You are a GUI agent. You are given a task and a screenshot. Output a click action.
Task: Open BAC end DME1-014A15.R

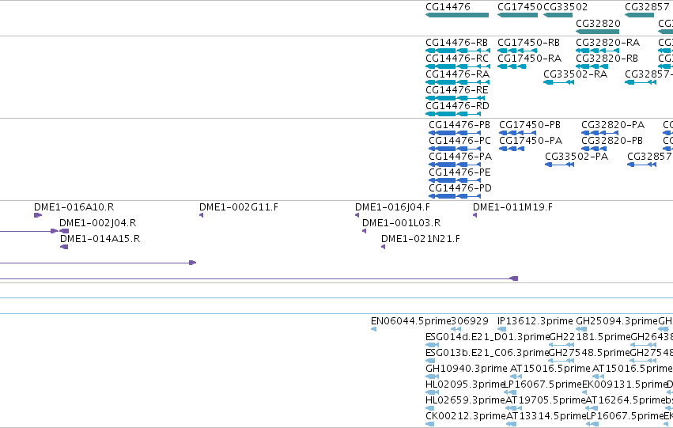[100, 239]
